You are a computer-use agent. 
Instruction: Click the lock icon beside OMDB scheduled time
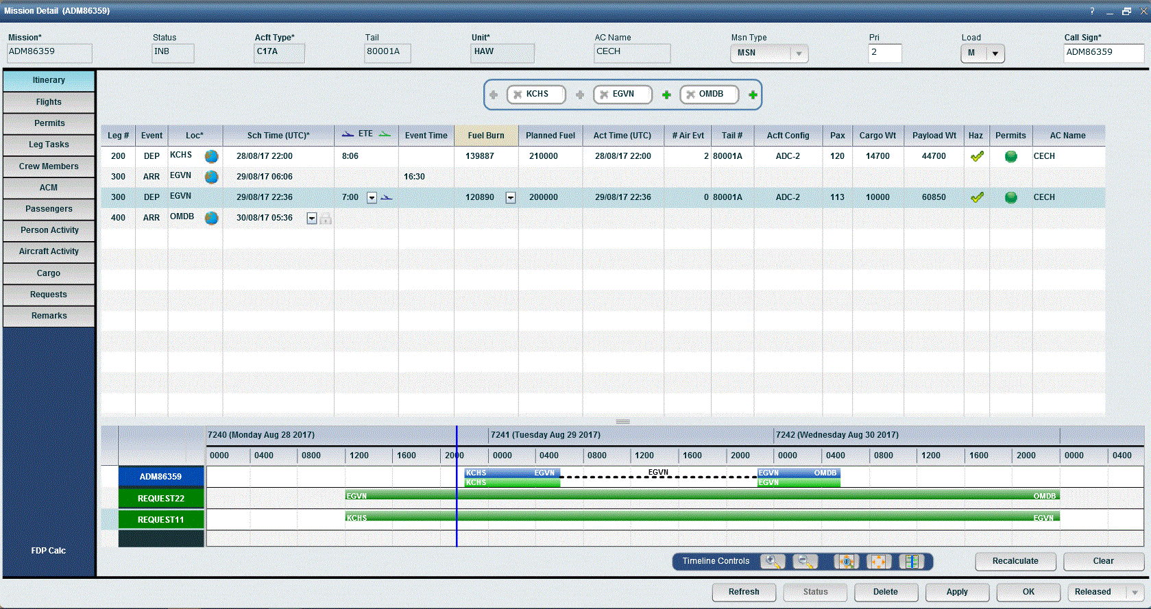pyautogui.click(x=326, y=219)
